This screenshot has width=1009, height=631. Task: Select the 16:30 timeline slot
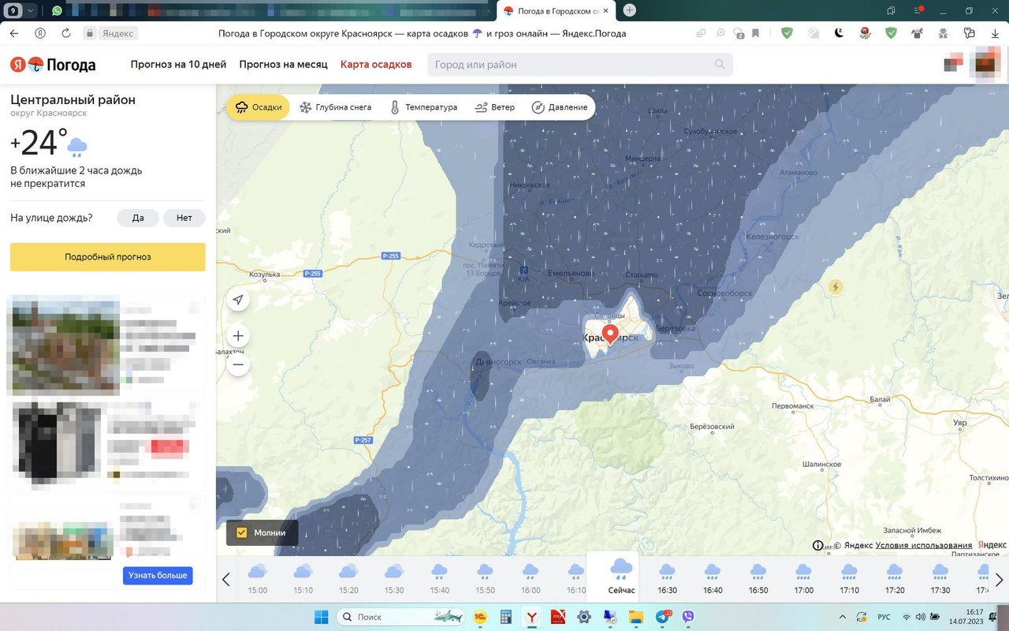[667, 579]
